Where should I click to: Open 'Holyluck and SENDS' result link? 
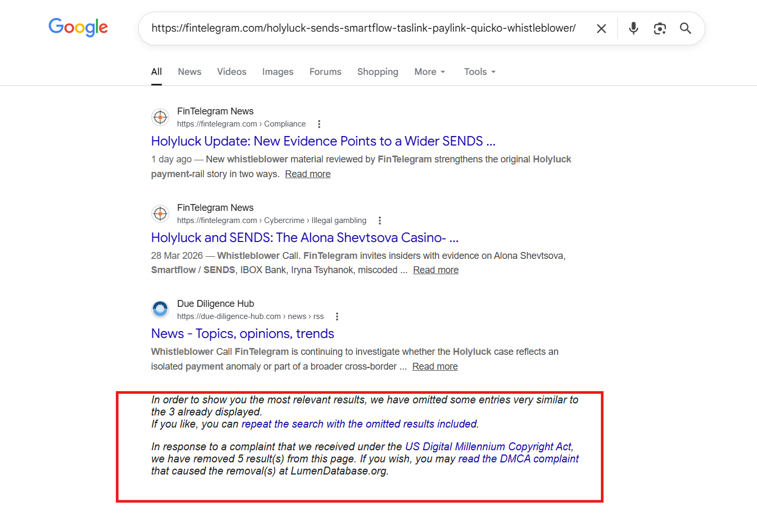(x=304, y=238)
